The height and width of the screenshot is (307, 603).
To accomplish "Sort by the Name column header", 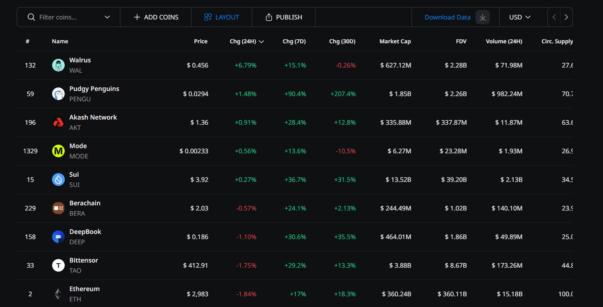I will coord(60,41).
